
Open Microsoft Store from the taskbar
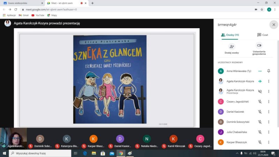pyautogui.click(x=103, y=153)
